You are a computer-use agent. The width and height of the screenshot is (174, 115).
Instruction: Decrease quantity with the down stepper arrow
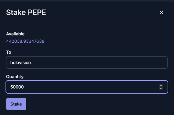click(x=161, y=88)
